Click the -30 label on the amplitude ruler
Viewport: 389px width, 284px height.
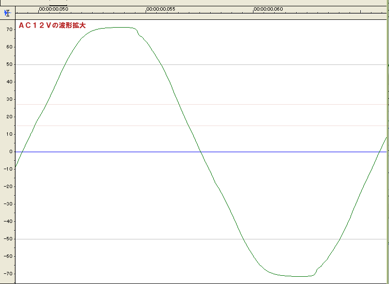pyautogui.click(x=8, y=204)
